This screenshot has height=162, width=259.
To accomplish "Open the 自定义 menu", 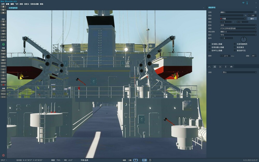I will (x=27, y=4).
